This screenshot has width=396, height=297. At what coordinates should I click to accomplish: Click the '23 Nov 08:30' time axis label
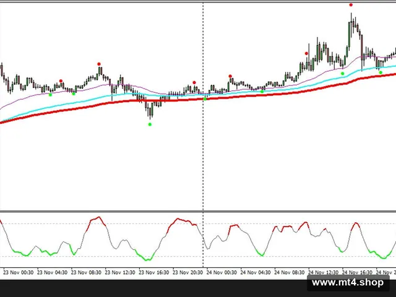pyautogui.click(x=86, y=273)
